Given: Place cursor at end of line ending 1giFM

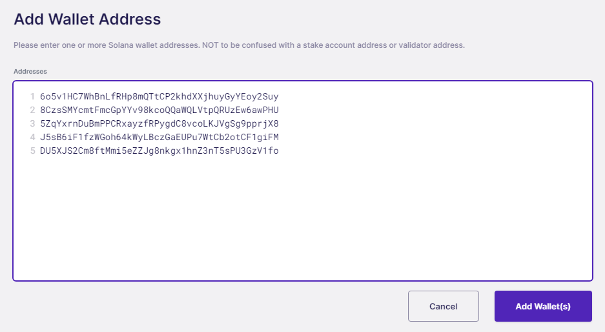Looking at the screenshot, I should (x=279, y=137).
